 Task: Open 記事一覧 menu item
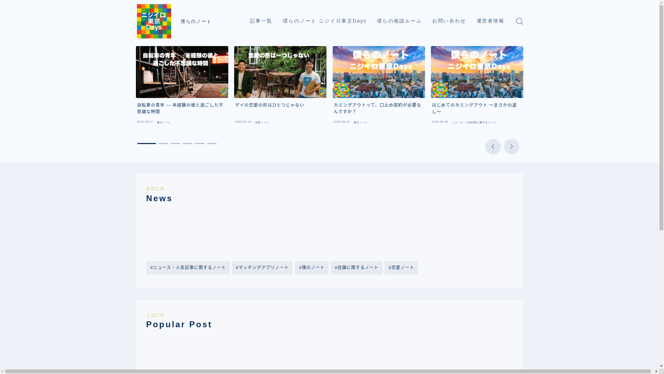[261, 21]
